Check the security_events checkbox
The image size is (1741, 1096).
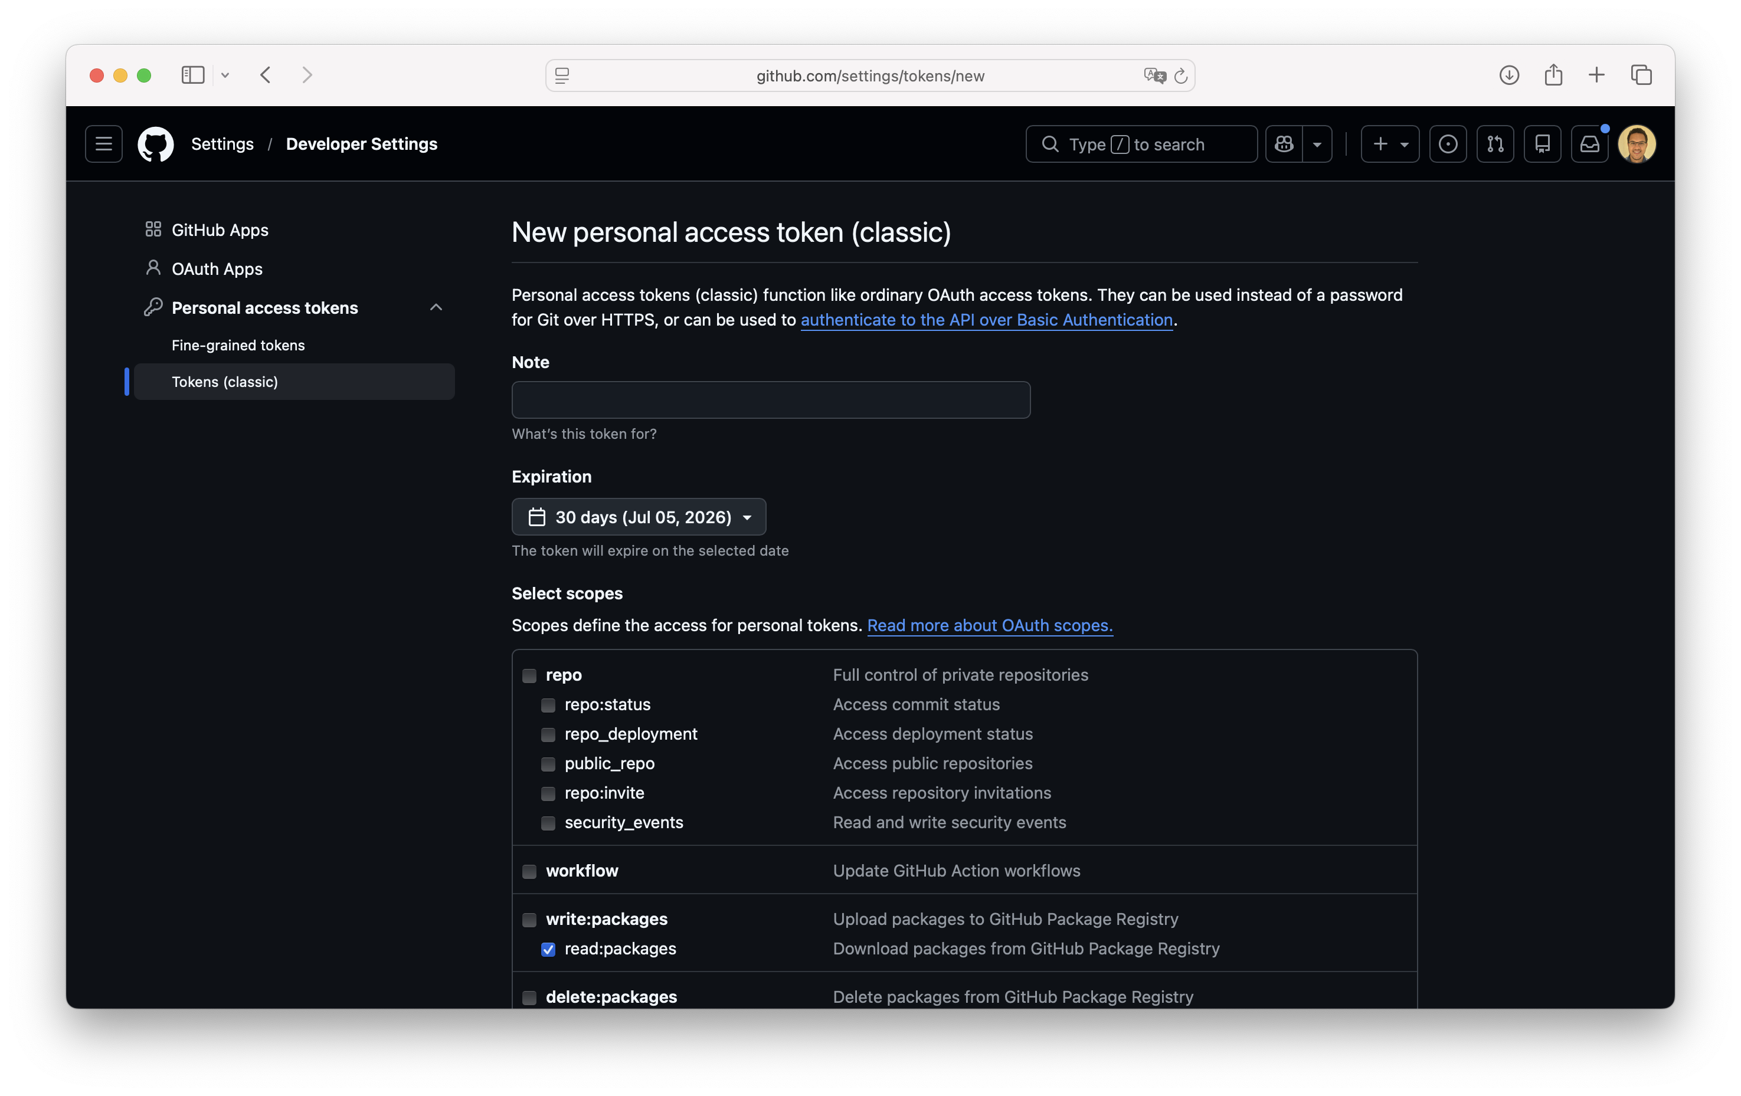point(548,823)
